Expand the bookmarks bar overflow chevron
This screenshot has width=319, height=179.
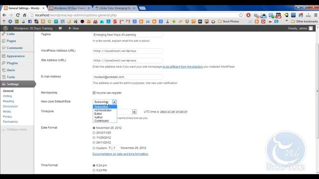287,21
